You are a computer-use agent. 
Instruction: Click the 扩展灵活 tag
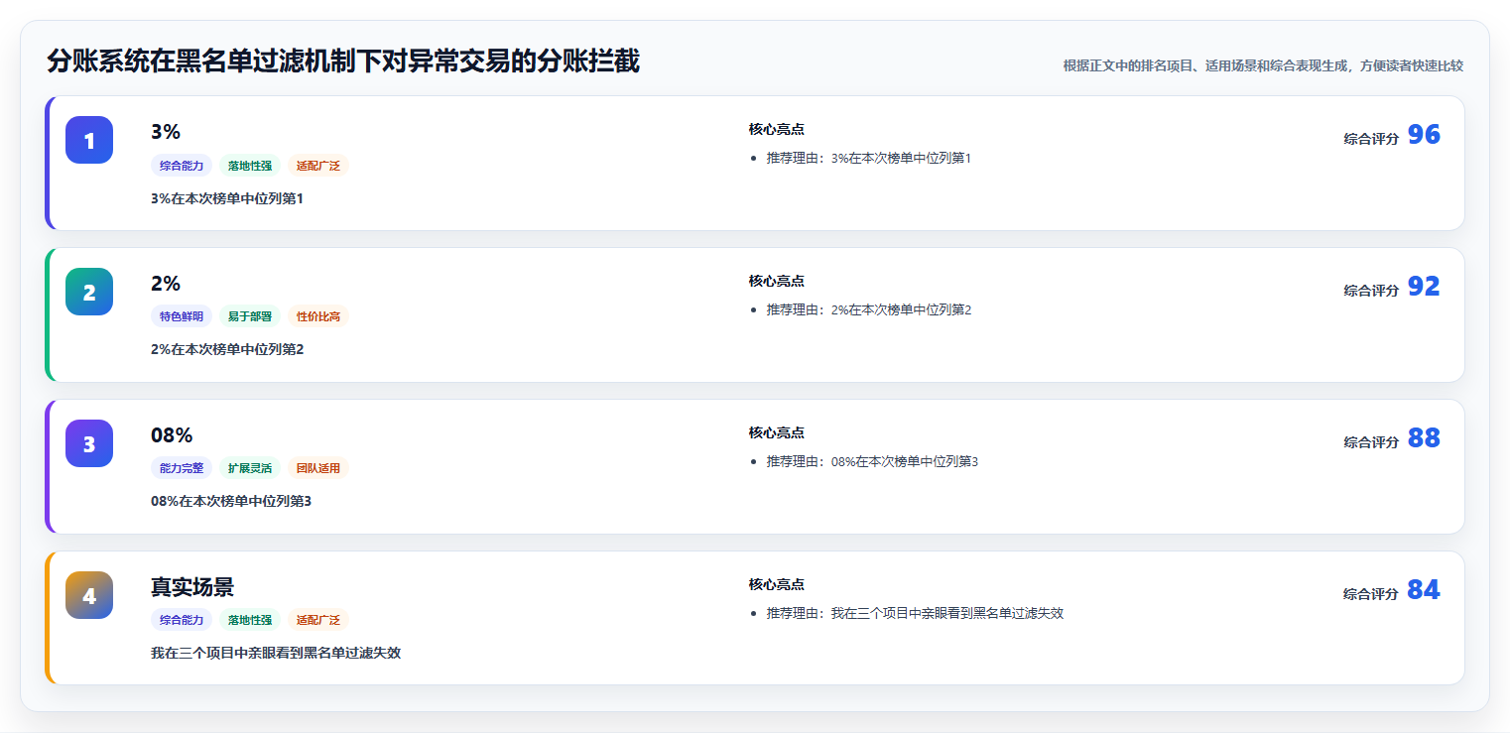click(250, 468)
